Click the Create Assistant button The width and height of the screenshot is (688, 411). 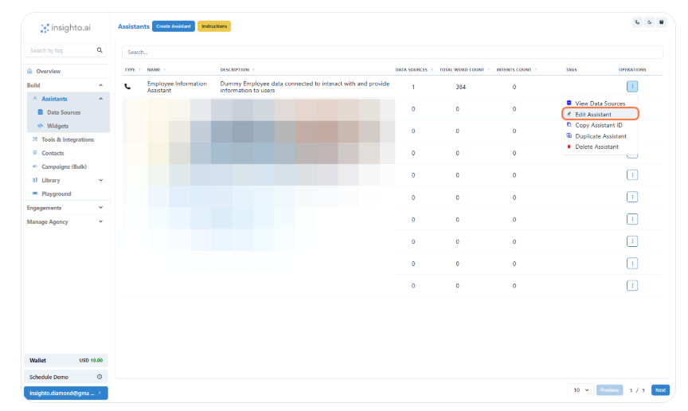pyautogui.click(x=174, y=26)
